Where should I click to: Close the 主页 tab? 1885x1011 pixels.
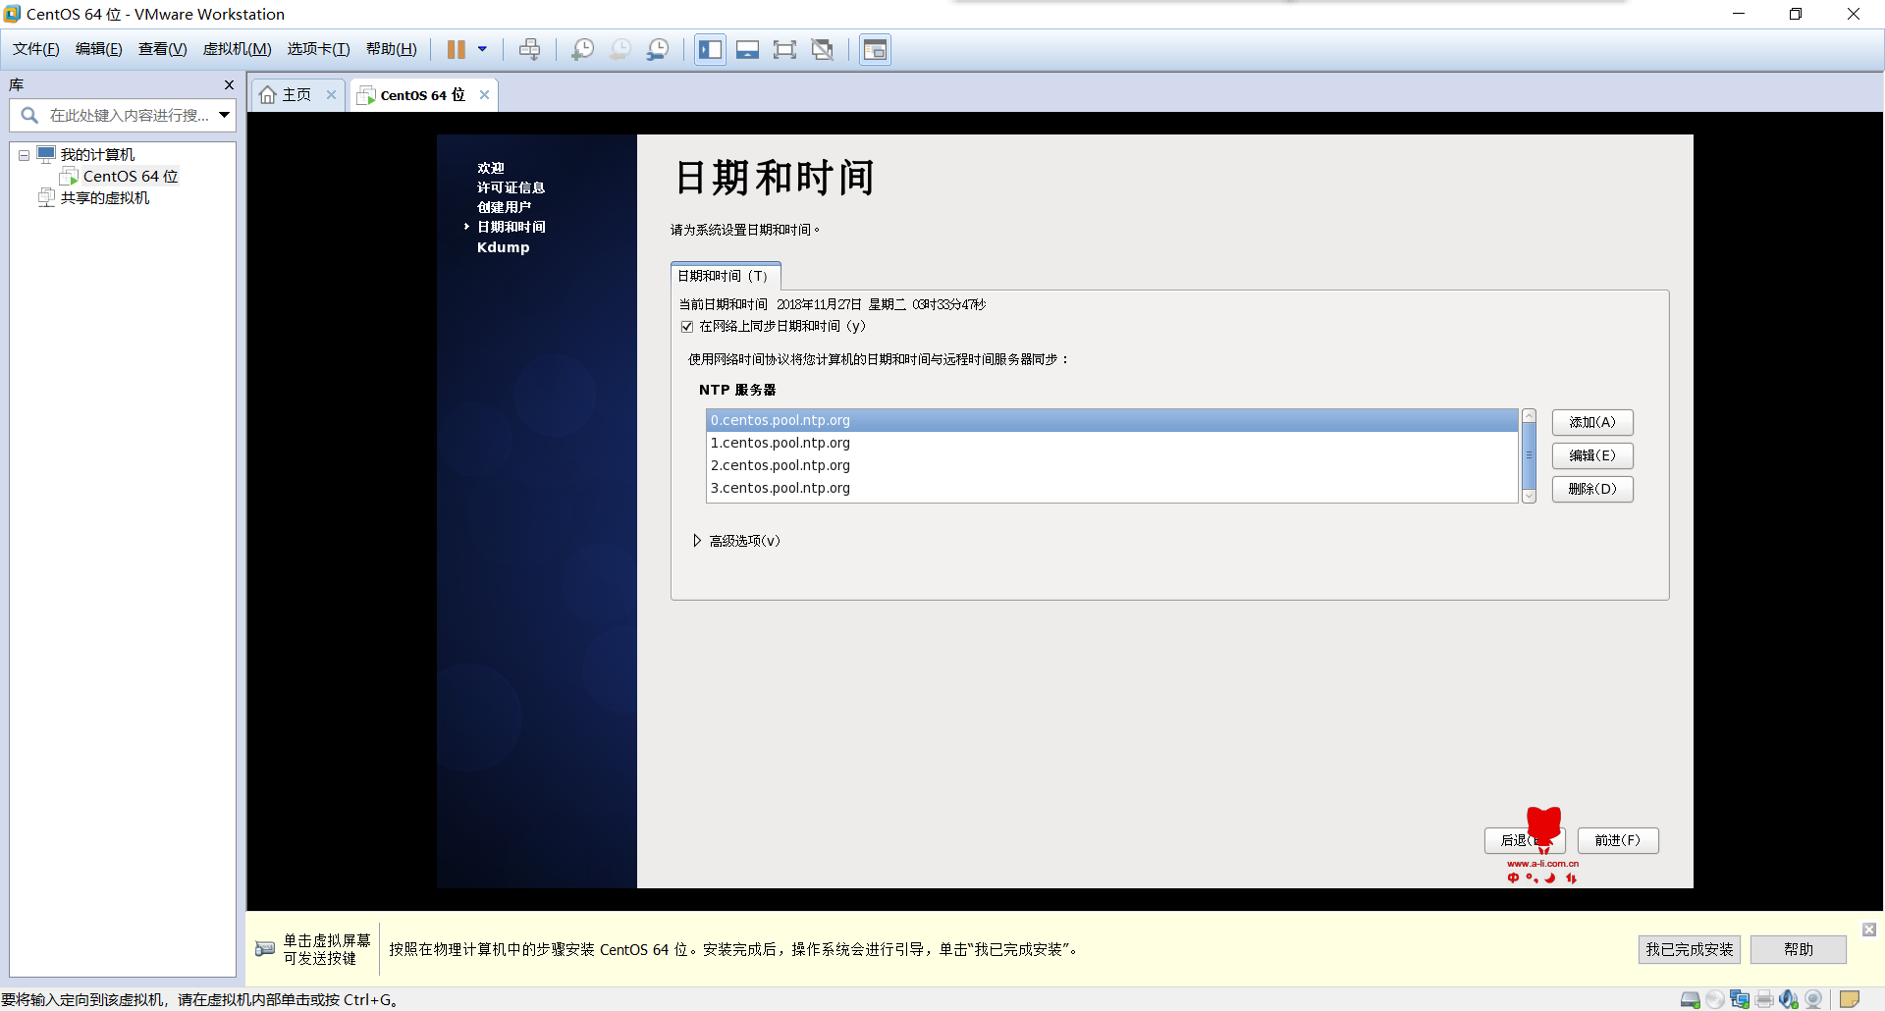331,94
